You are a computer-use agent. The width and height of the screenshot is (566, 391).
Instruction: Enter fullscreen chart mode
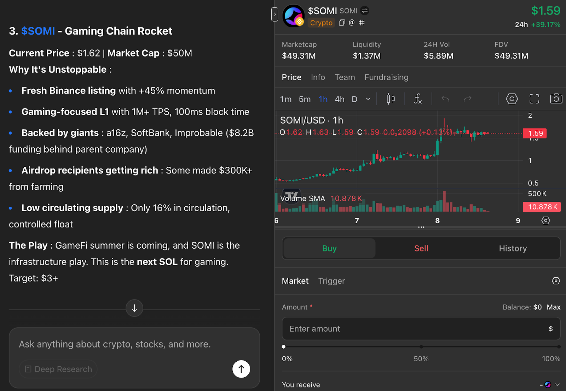click(x=534, y=99)
